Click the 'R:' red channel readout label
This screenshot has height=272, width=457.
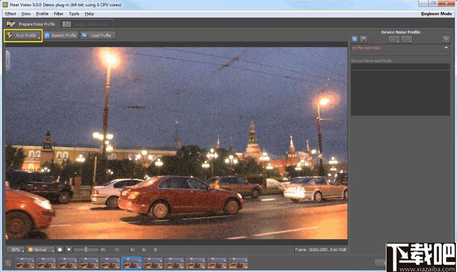tap(133, 250)
